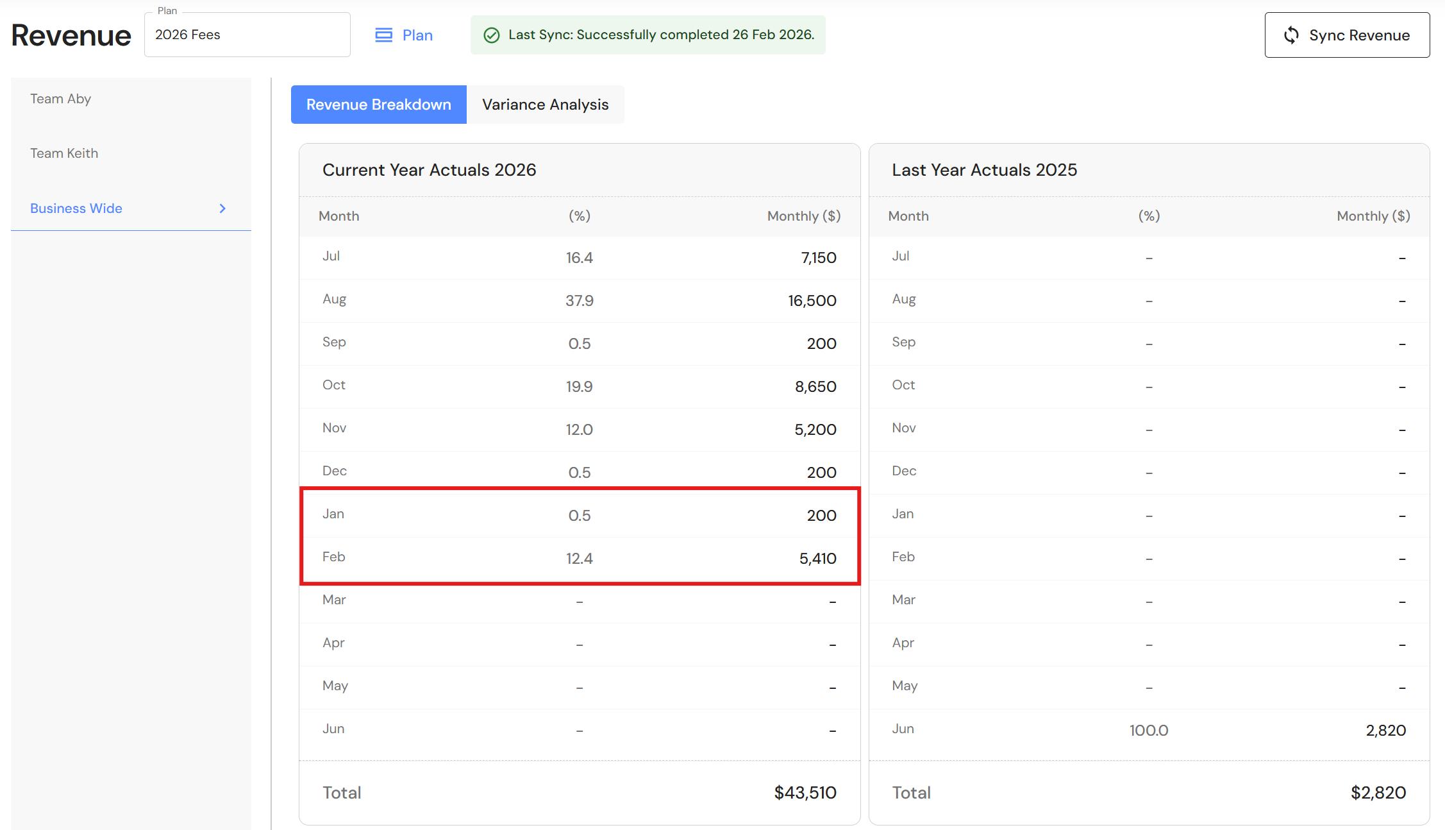The height and width of the screenshot is (830, 1445).
Task: Switch to Variance Analysis tab
Action: coord(545,105)
